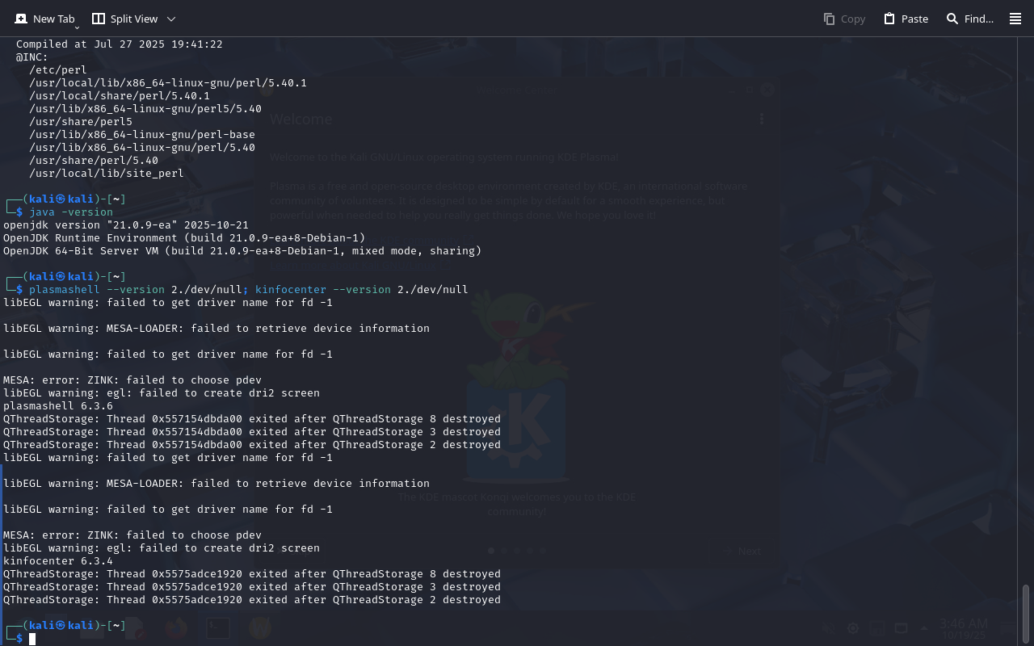Screen dimensions: 1034x646
Task: Click the Split View icon
Action: [99, 19]
